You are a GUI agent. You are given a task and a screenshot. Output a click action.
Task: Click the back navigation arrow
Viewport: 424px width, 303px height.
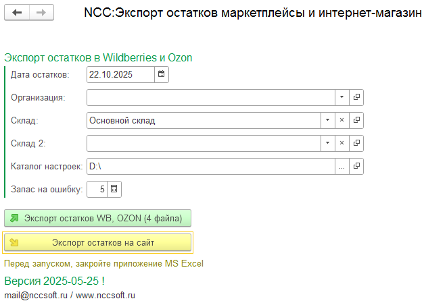point(18,13)
